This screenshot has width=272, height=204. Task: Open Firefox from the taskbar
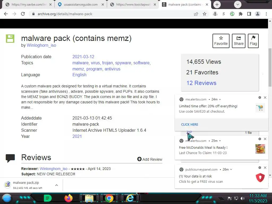(69, 198)
